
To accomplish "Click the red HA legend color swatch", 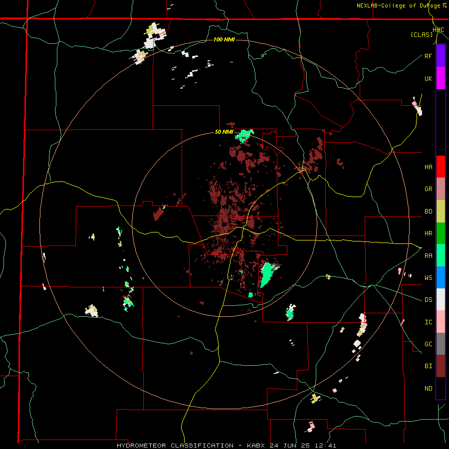I will [x=441, y=167].
